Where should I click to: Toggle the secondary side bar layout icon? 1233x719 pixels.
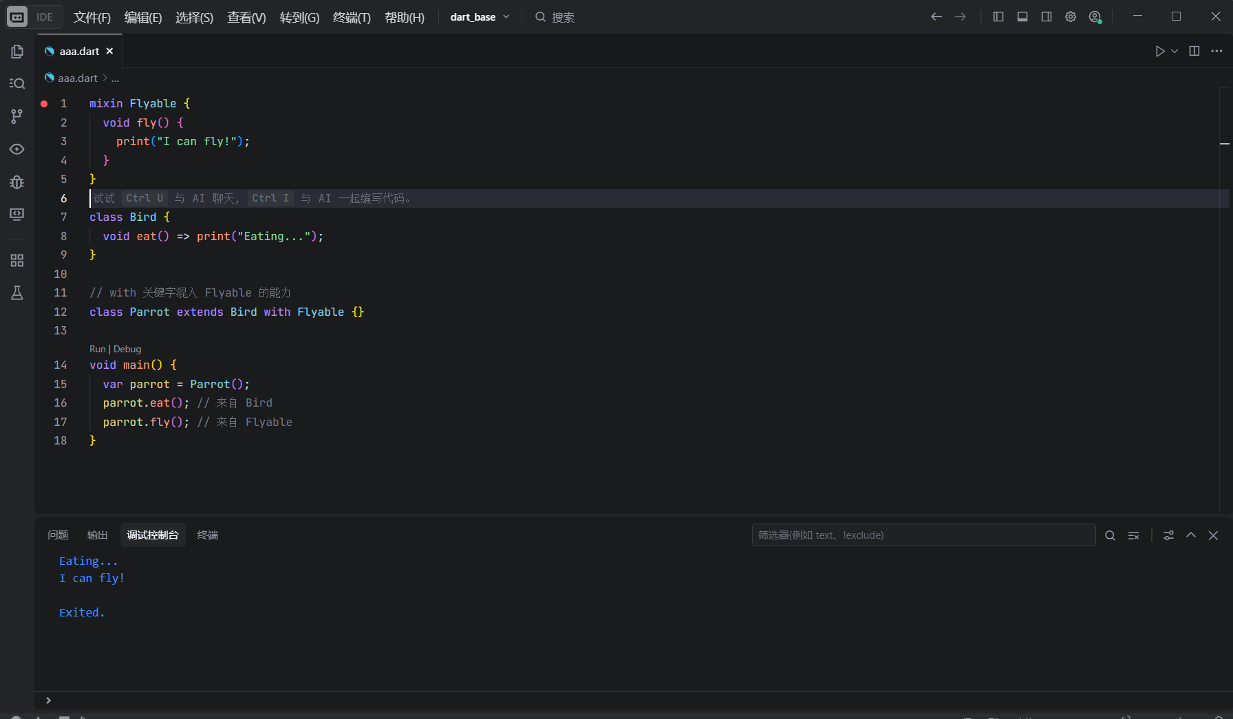point(1047,17)
